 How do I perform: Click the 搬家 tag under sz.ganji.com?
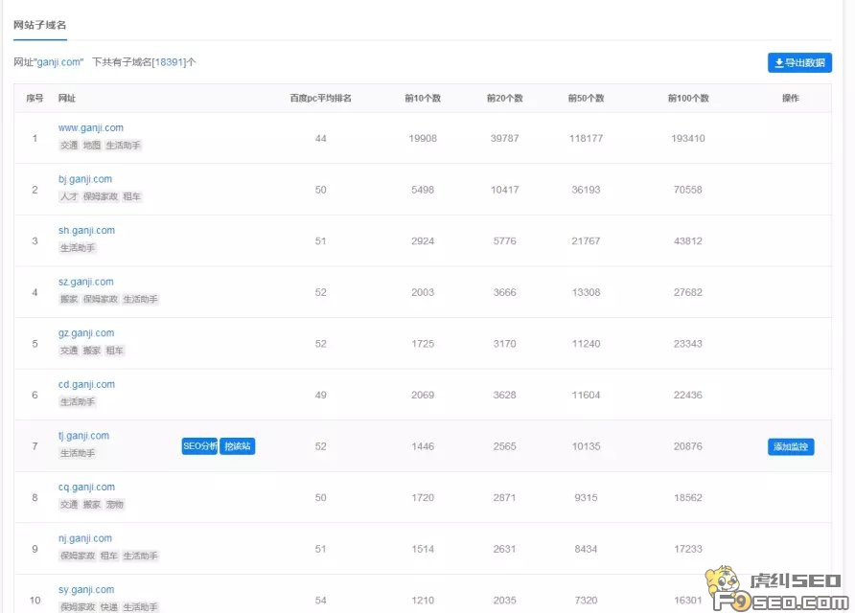coord(69,299)
